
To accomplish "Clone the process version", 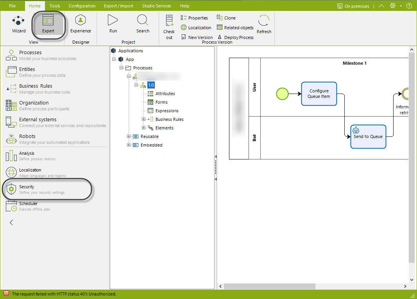I will tap(226, 18).
